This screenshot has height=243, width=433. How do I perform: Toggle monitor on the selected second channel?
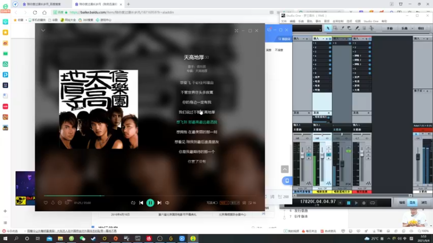coord(329,155)
